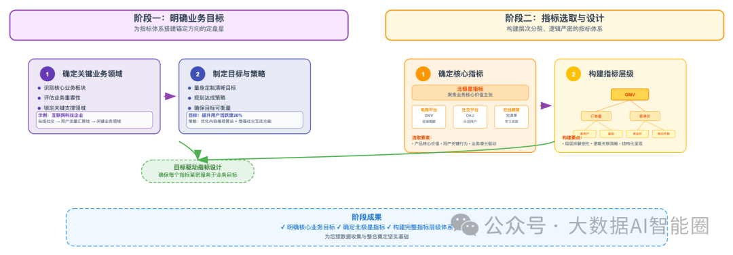
Task: Click the 阶段成果 heading
Action: (366, 217)
